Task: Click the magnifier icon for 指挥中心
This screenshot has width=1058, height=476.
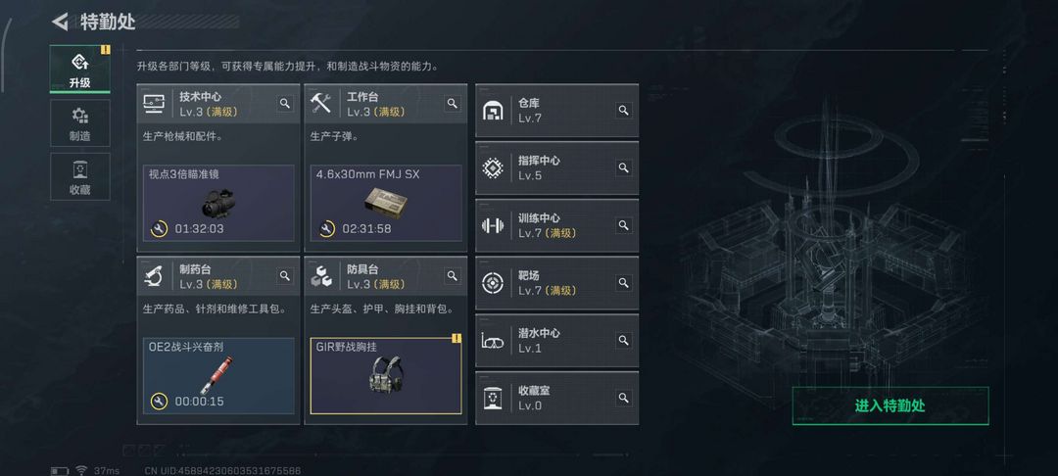Action: pyautogui.click(x=623, y=168)
